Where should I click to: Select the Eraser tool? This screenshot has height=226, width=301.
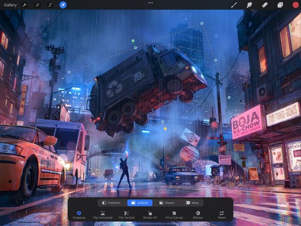[265, 5]
